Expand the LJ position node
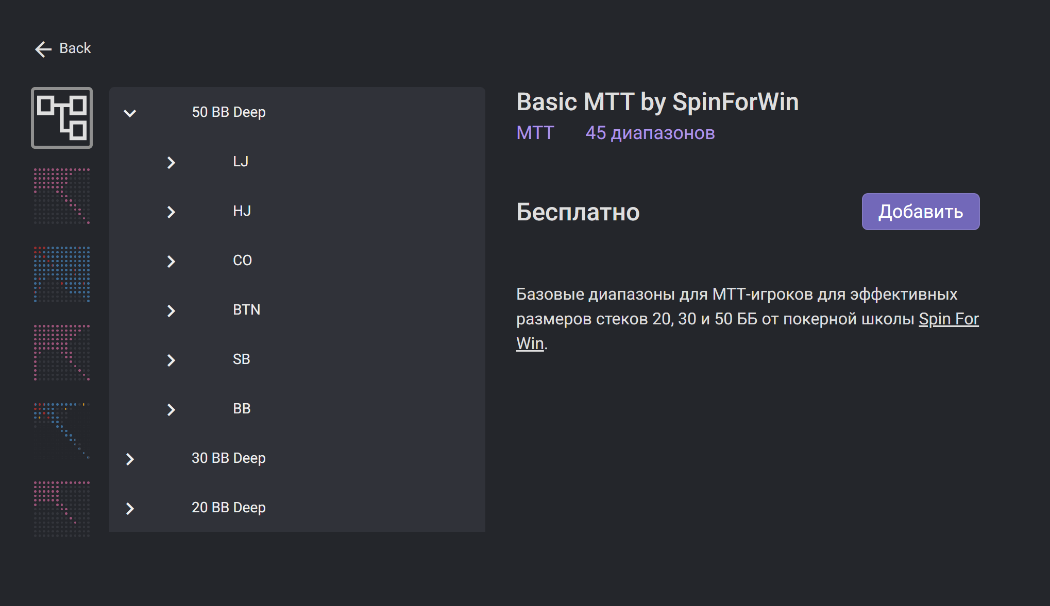1050x606 pixels. point(171,163)
